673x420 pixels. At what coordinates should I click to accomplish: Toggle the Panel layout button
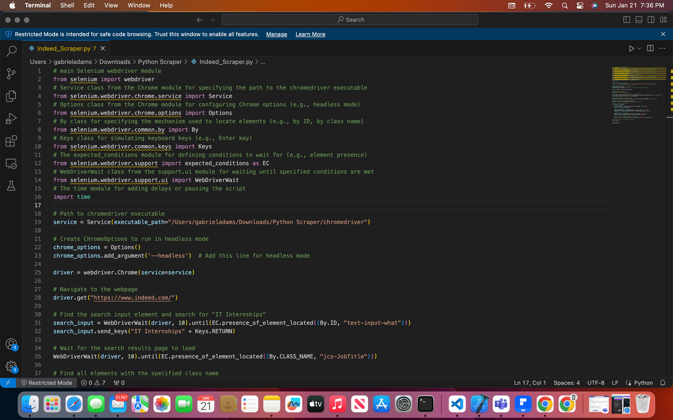pyautogui.click(x=639, y=20)
